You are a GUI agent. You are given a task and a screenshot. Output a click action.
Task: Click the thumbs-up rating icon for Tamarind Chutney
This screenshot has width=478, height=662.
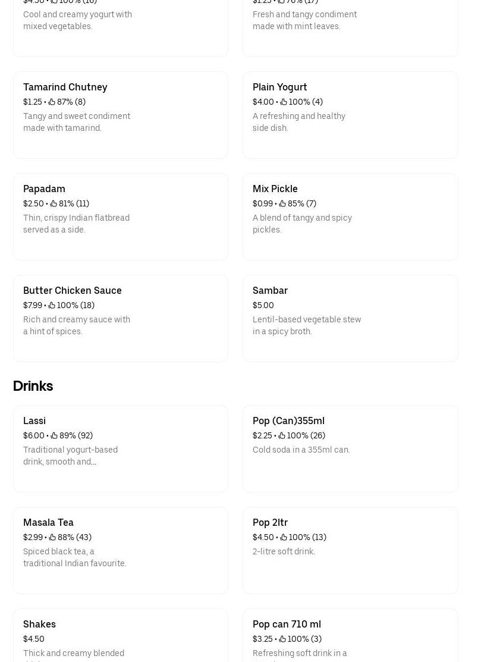point(53,102)
